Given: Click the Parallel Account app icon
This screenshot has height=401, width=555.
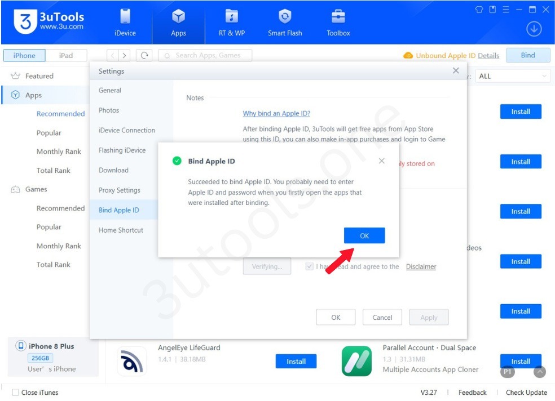Looking at the screenshot, I should (x=356, y=361).
